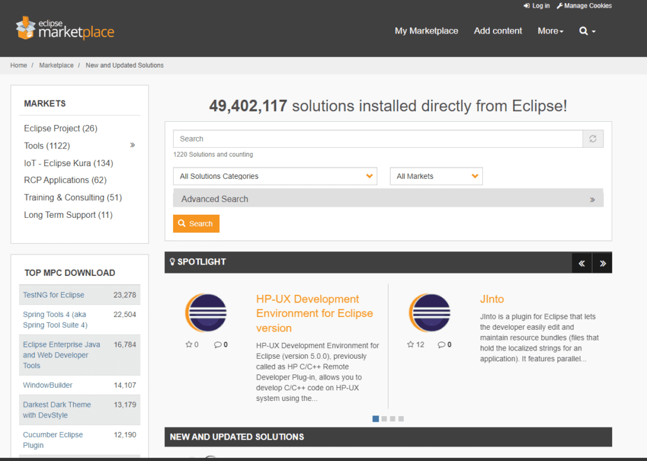Click the orange Search button
This screenshot has width=647, height=461.
[x=196, y=224]
